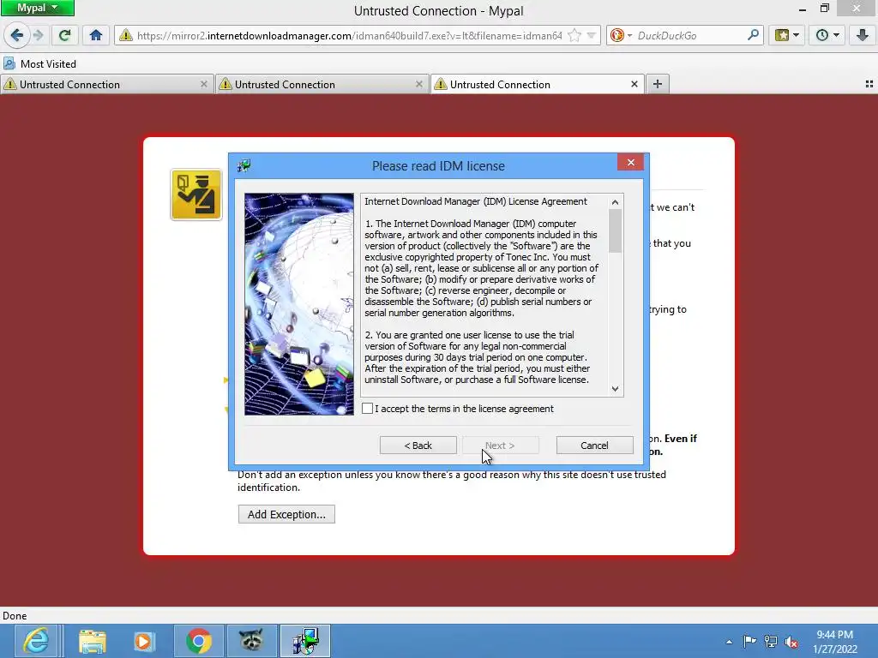This screenshot has width=878, height=658.
Task: Open the browser home page
Action: click(x=96, y=35)
